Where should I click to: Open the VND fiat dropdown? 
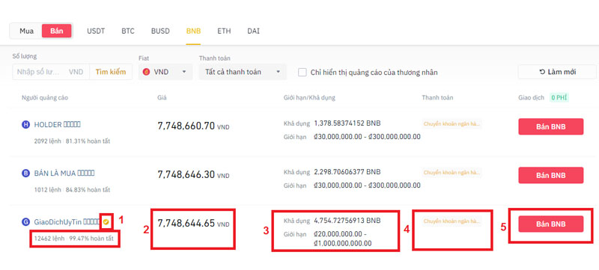[165, 72]
